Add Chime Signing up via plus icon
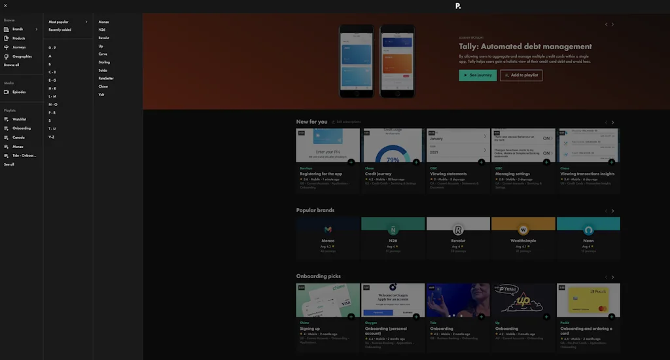Viewport: 670px width, 360px height. 351,317
